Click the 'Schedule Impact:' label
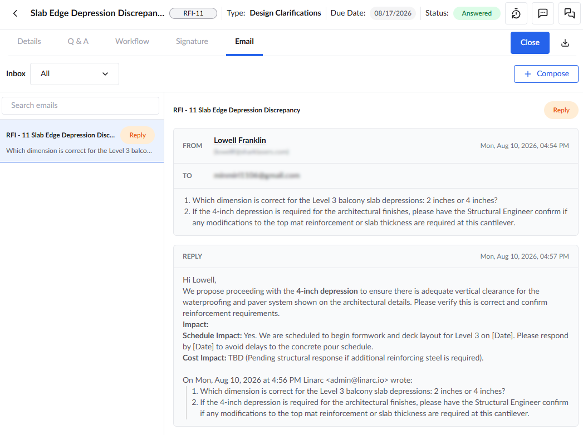The image size is (583, 435). pos(212,336)
